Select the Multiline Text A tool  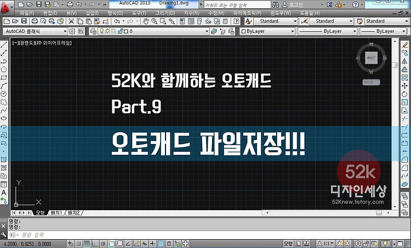pos(4,193)
